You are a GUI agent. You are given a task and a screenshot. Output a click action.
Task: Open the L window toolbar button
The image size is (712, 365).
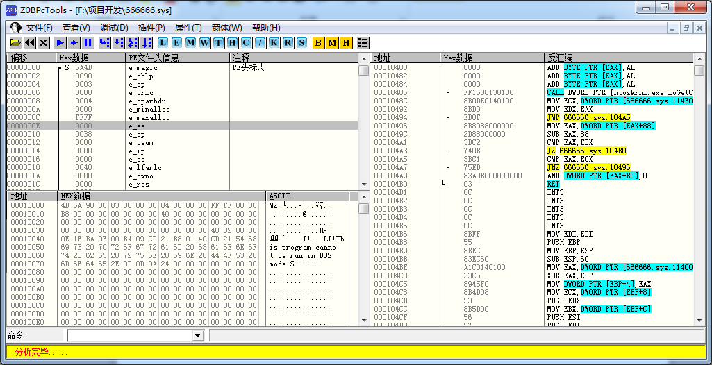click(x=163, y=43)
